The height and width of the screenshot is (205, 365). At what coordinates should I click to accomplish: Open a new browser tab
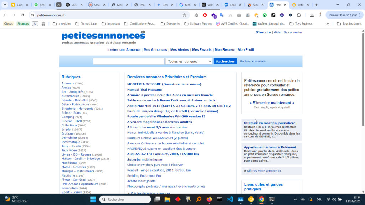316,5
